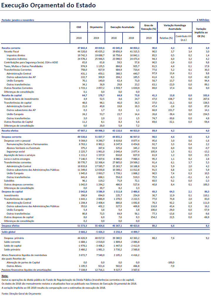Click the 'Variação implícita ao OE (%)' header
This screenshot has width=211, height=296.
[x=201, y=32]
